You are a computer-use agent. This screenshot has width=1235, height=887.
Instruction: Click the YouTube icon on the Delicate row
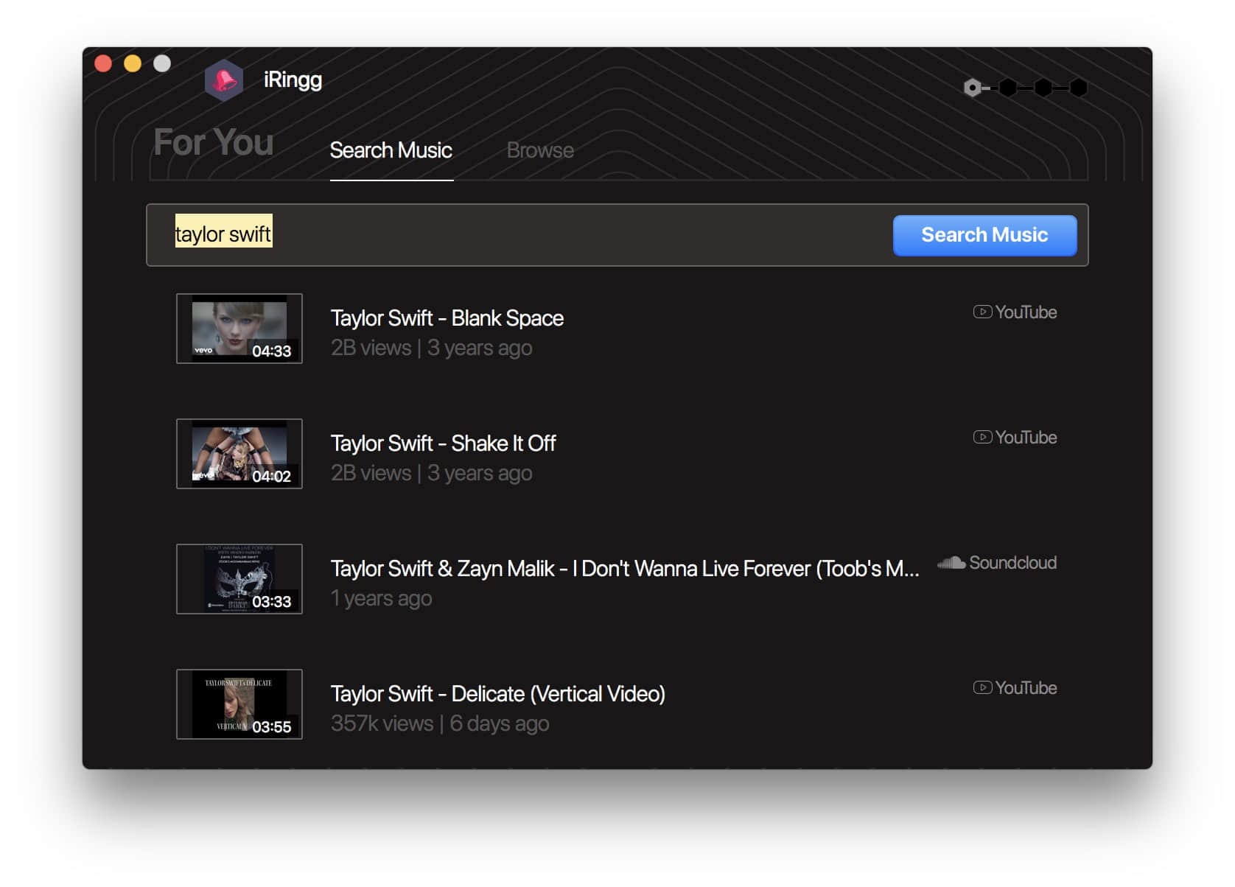[982, 688]
